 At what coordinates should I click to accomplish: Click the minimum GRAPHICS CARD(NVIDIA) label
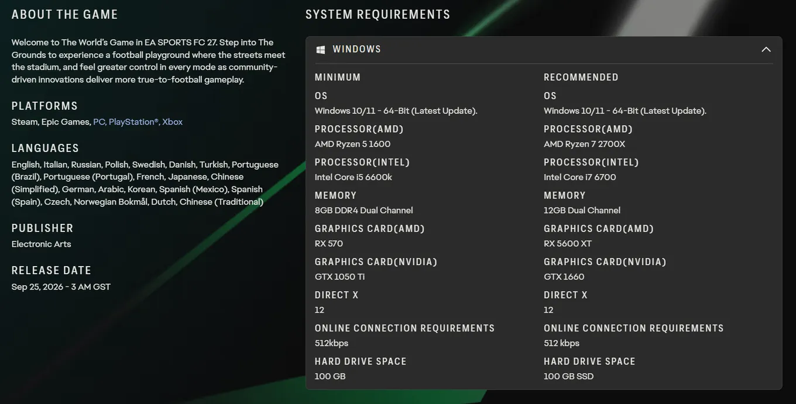376,262
